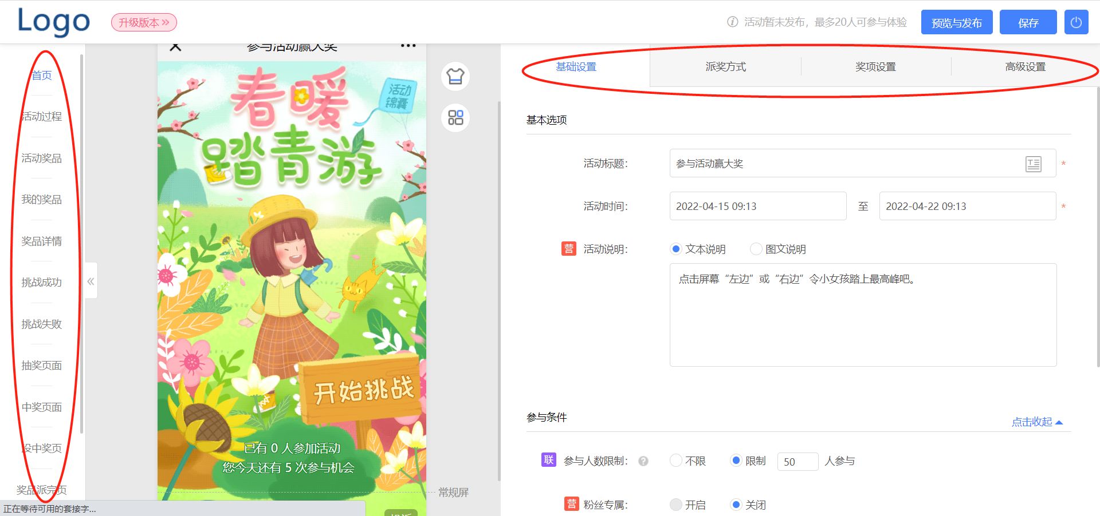Screen dimensions: 1100x516
Task: Select 挑战成功 in left sidebar
Action: (41, 282)
